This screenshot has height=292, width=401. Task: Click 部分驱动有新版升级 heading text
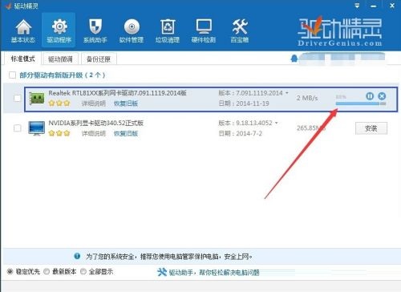[x=63, y=75]
